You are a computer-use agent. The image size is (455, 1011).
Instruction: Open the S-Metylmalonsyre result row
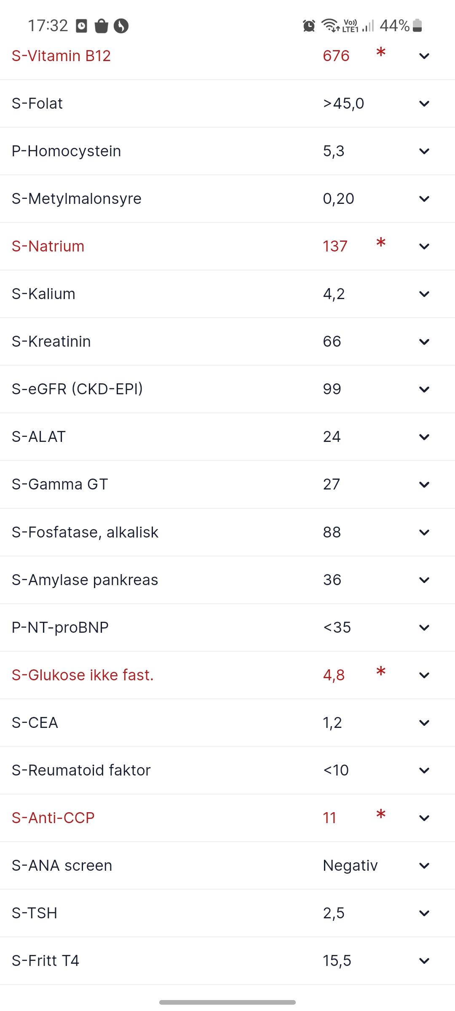tap(227, 199)
